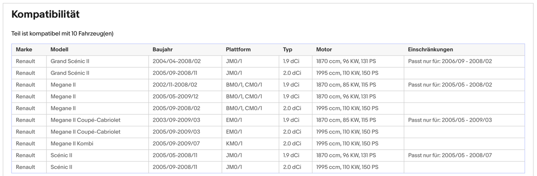Viewport: 537px width, 176px height.
Task: Select the build year cell '2004/04-2008/02'
Action: click(x=177, y=61)
